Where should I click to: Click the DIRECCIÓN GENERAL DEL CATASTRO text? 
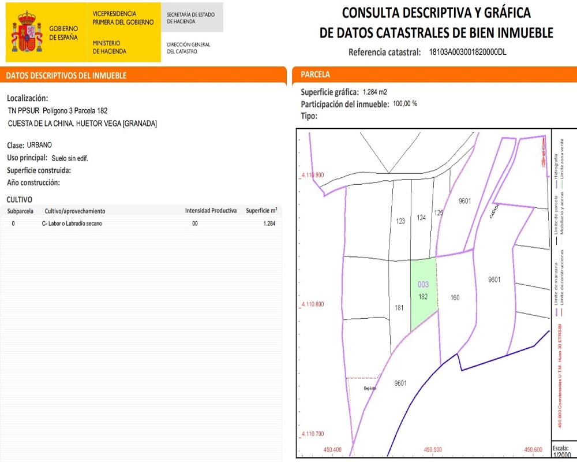coord(189,48)
